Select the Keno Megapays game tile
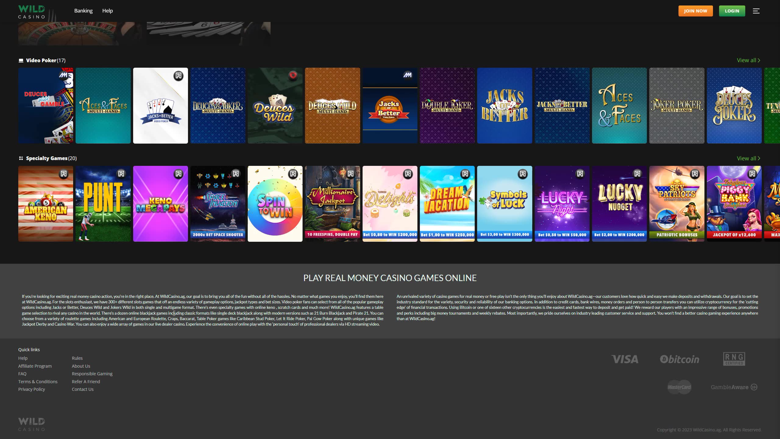 160,204
